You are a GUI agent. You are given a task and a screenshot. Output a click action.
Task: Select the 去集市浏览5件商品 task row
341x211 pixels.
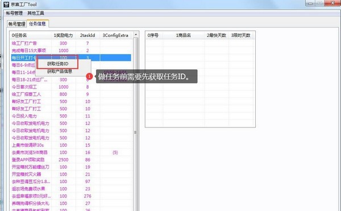(x=70, y=152)
